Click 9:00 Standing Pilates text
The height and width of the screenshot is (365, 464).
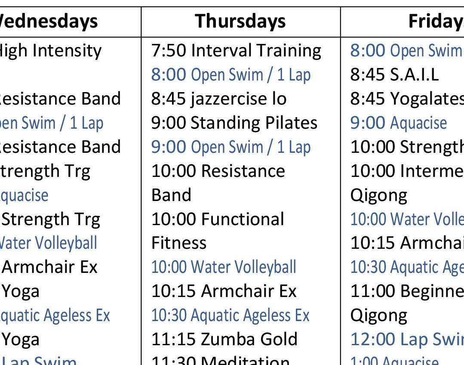(x=234, y=123)
